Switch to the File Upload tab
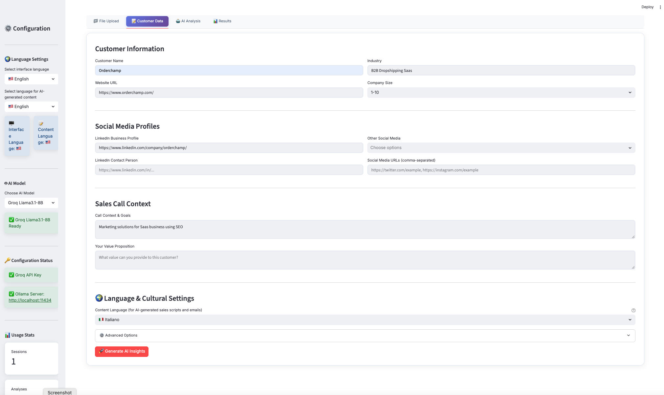Image resolution: width=664 pixels, height=395 pixels. [106, 21]
